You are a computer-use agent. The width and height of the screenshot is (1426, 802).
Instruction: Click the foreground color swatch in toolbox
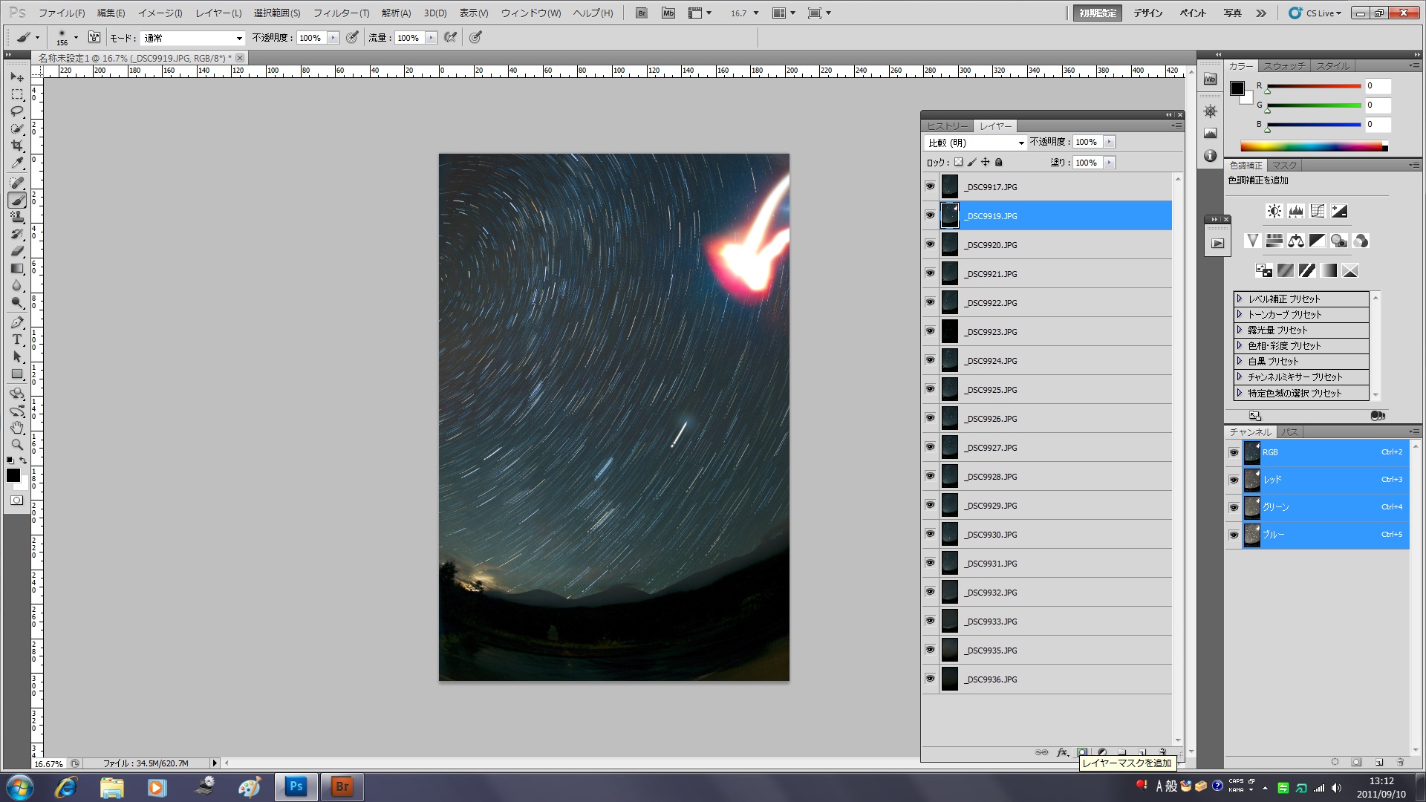pyautogui.click(x=13, y=475)
